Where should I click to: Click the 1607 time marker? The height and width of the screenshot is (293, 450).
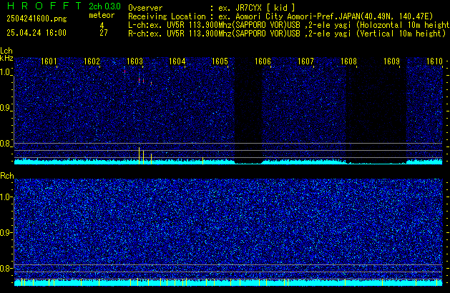[x=305, y=61]
